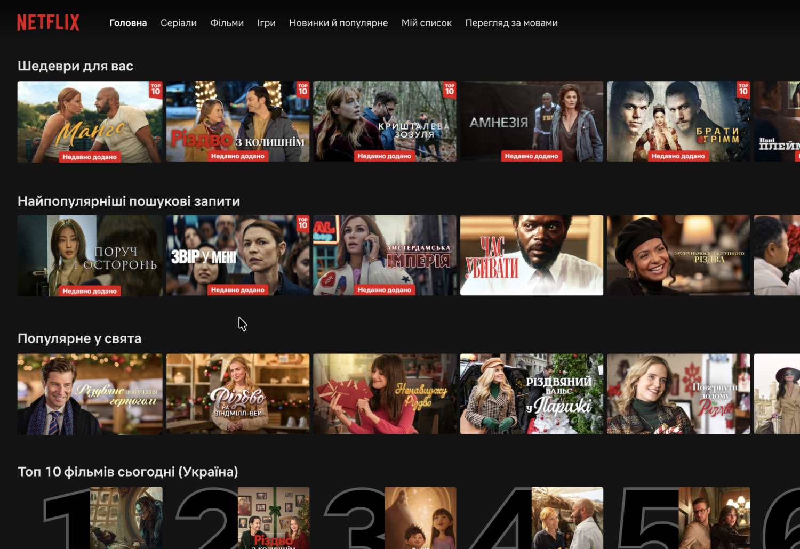Open the number 5 ranked film poster
The height and width of the screenshot is (549, 800).
(714, 518)
